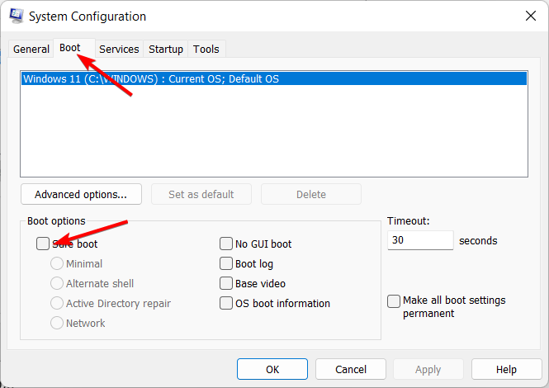Click the Cancel button
549x388 pixels.
[x=351, y=369]
